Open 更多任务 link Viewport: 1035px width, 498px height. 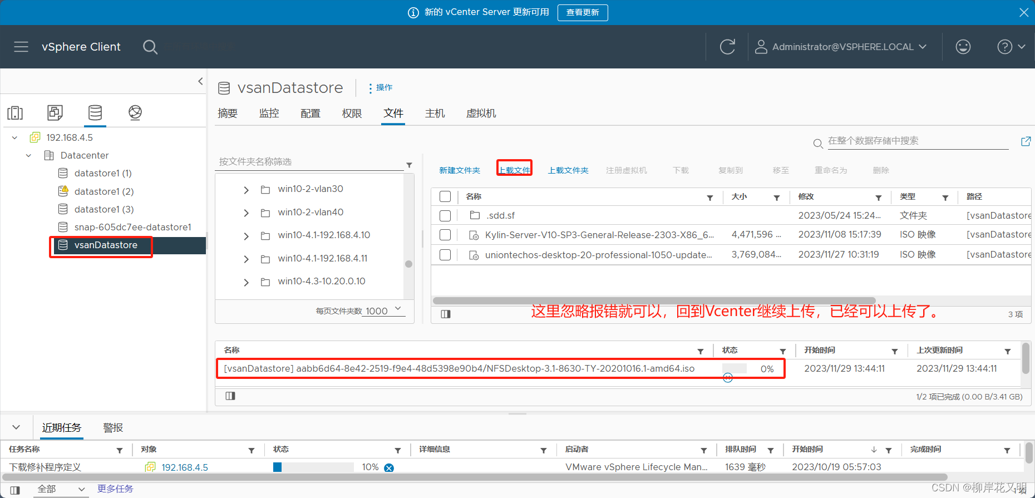tap(115, 489)
